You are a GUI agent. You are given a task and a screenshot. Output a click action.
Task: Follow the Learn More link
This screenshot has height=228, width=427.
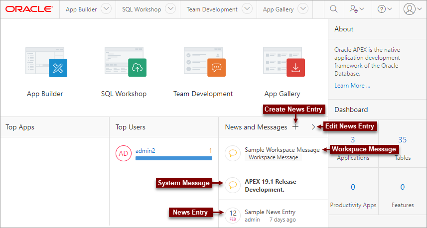[x=352, y=86]
